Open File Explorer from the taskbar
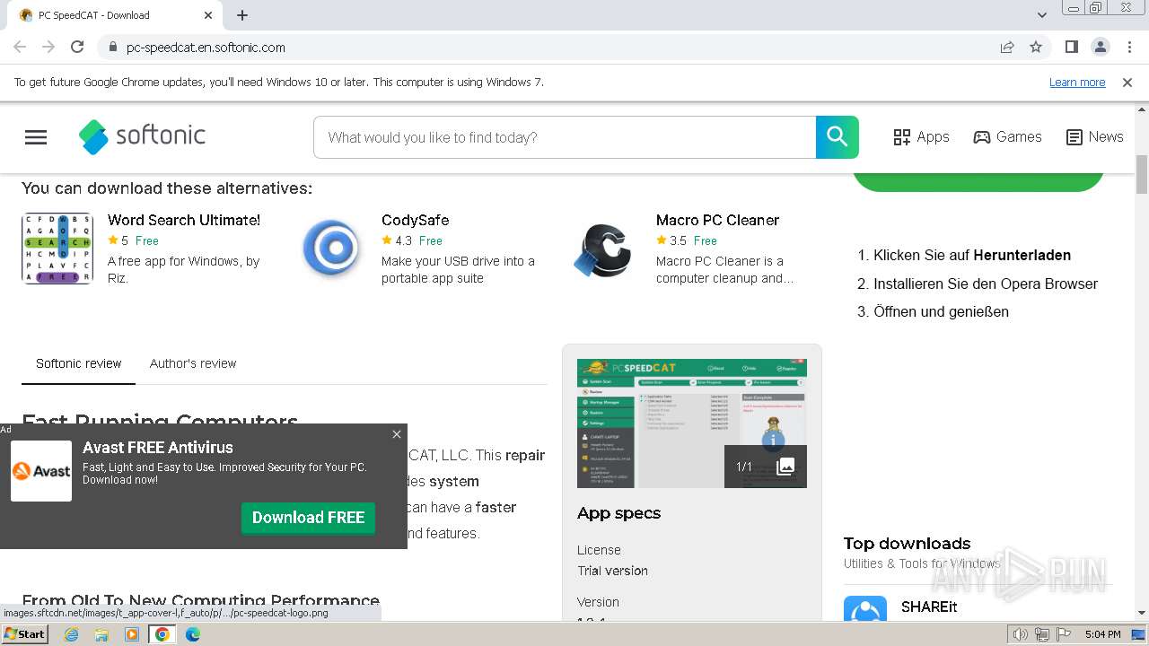 pyautogui.click(x=101, y=634)
